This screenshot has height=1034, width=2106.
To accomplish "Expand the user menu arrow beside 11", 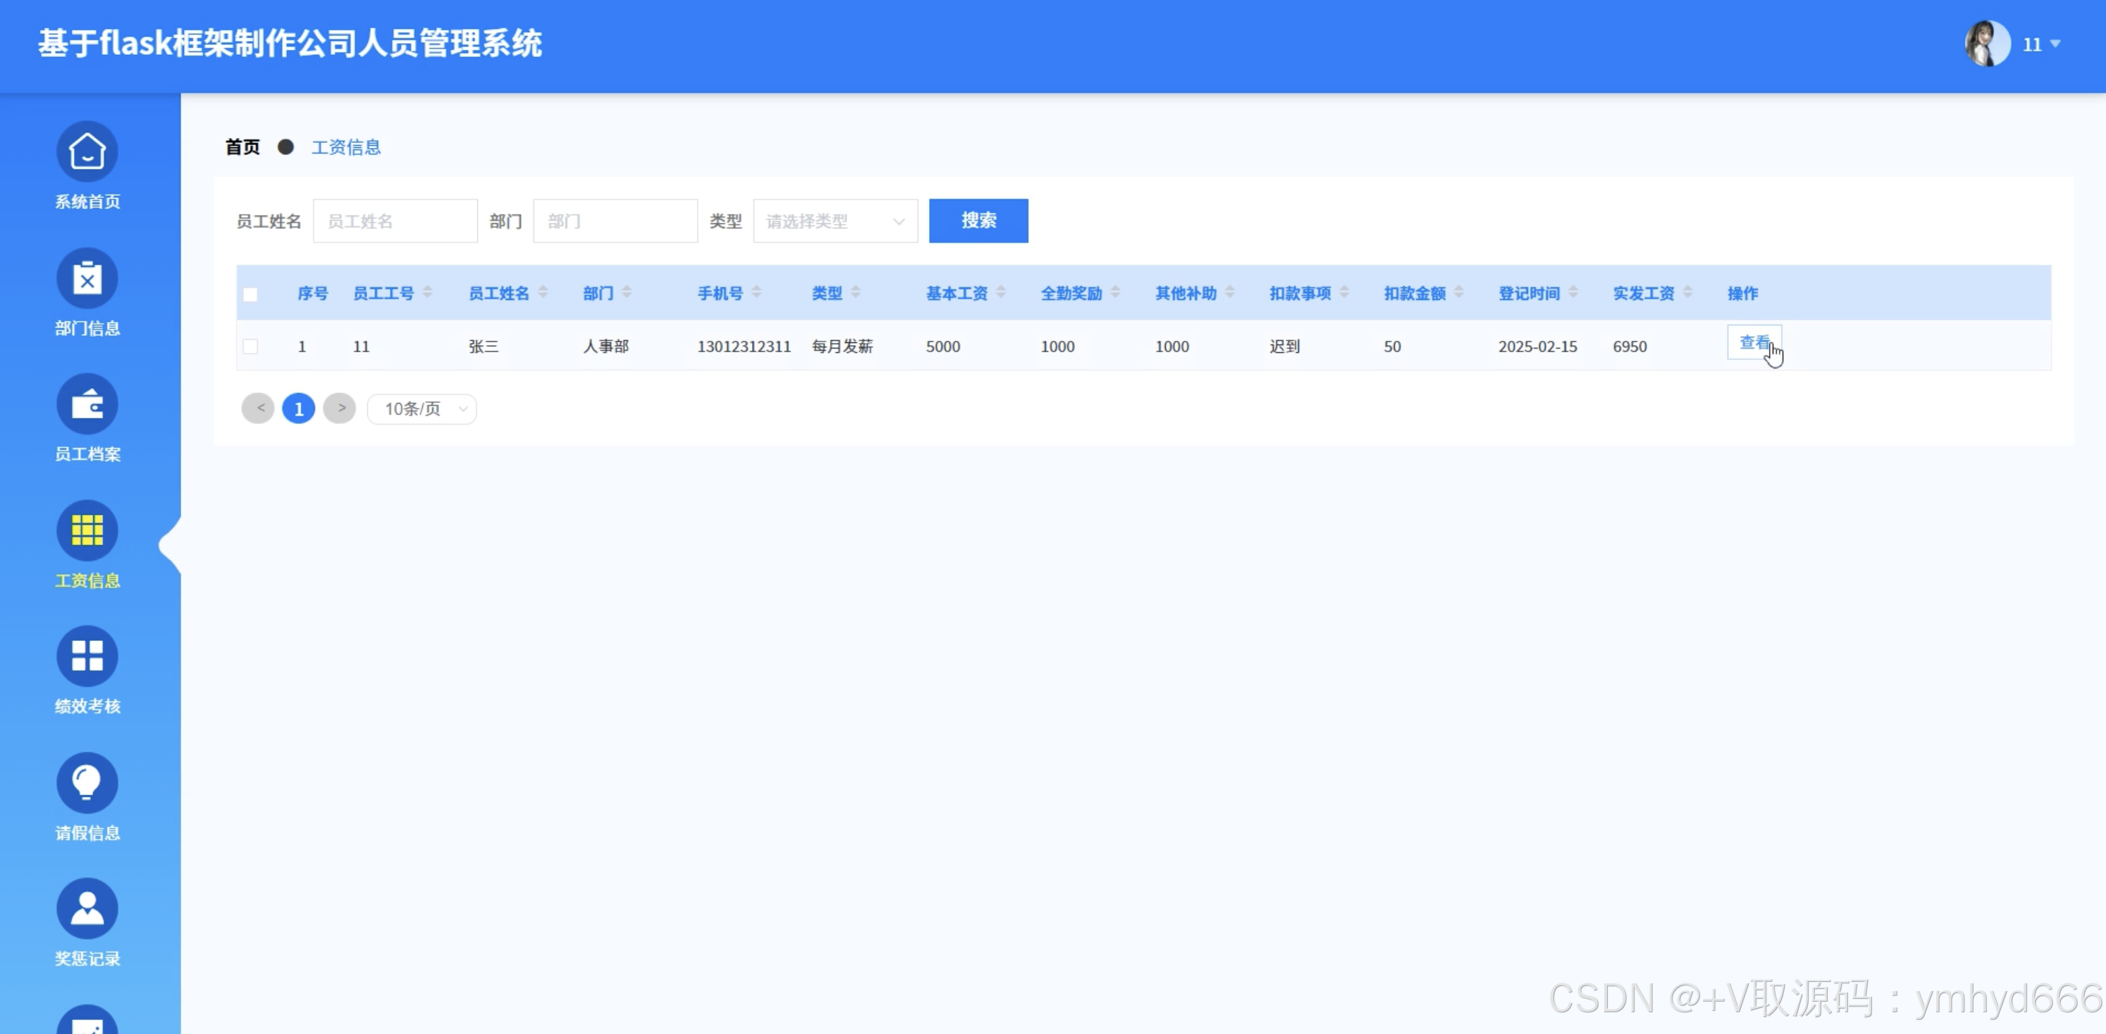I will pos(2055,44).
